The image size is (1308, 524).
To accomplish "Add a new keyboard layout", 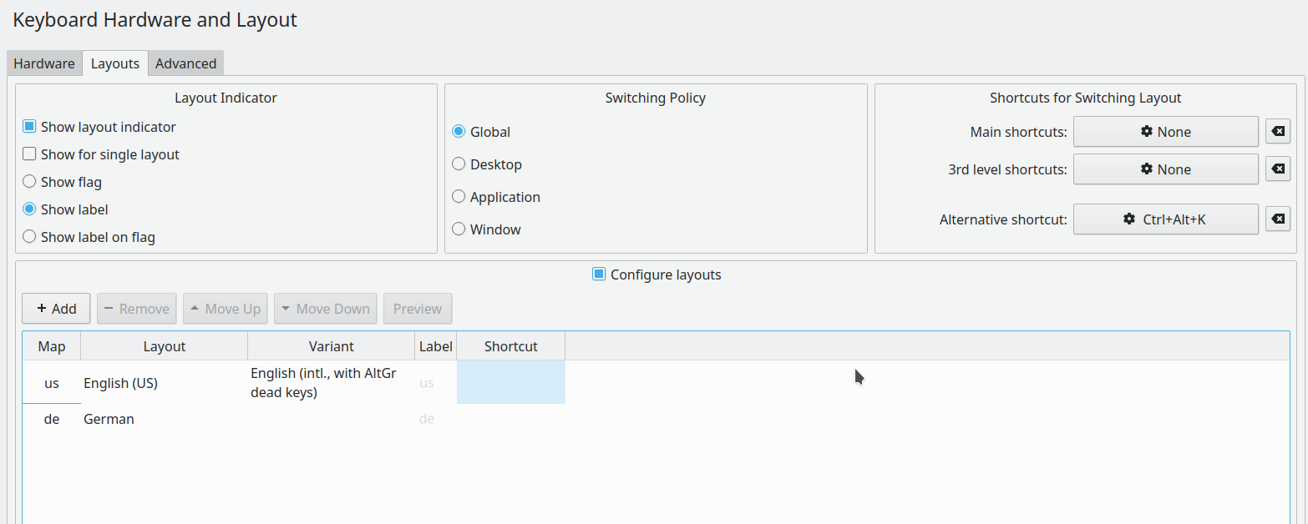I will point(56,309).
